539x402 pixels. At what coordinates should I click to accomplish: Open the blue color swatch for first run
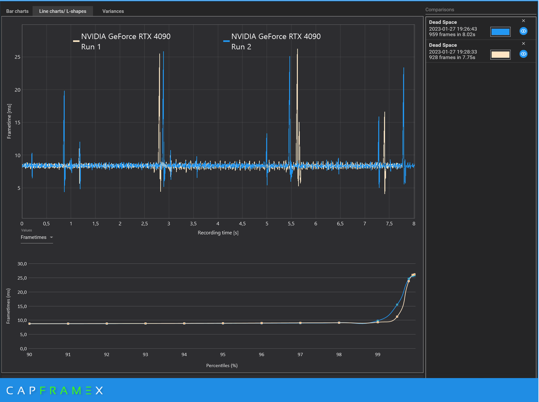point(500,32)
